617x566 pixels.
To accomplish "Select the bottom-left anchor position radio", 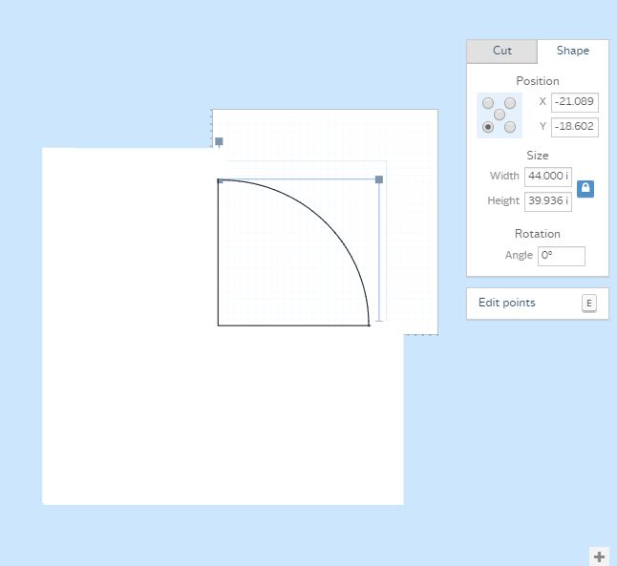I will (x=488, y=127).
